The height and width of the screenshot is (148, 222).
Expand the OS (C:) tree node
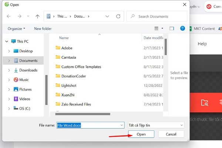tap(9, 109)
